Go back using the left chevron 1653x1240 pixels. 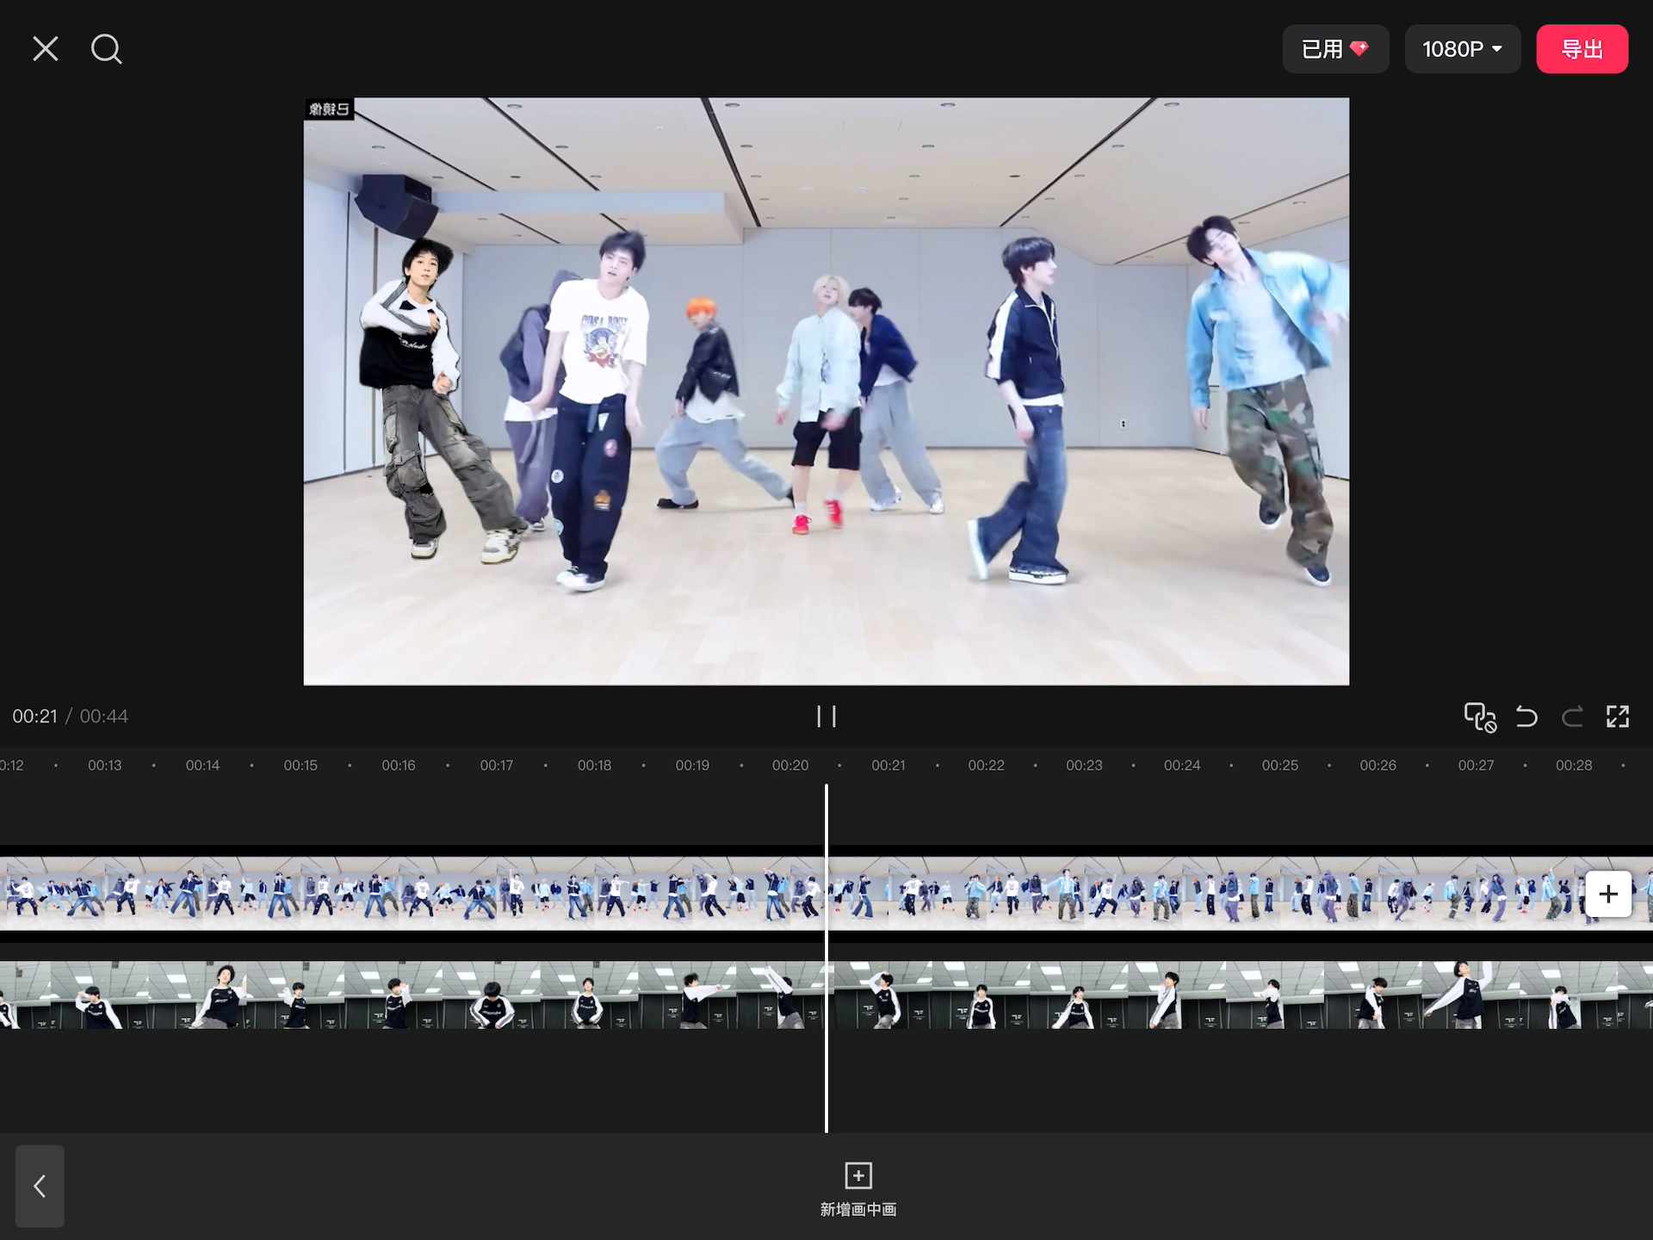pyautogui.click(x=40, y=1186)
